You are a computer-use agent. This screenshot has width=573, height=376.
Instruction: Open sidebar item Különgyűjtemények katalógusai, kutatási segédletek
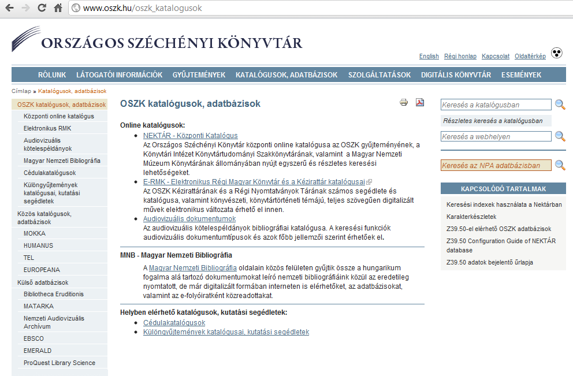(52, 193)
